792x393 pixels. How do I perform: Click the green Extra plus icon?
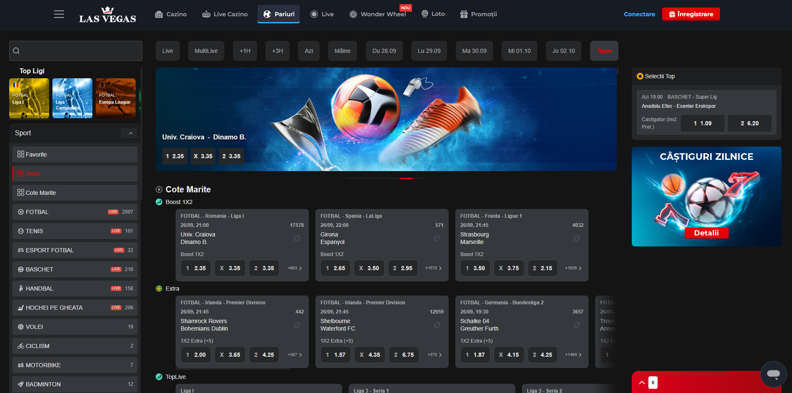pos(159,289)
